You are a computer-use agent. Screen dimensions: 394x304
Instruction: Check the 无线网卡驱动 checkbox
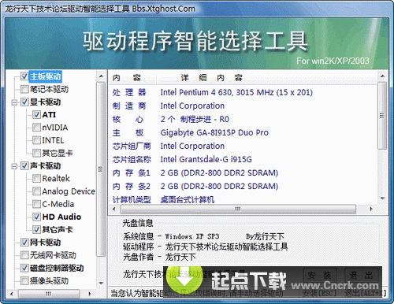point(24,255)
